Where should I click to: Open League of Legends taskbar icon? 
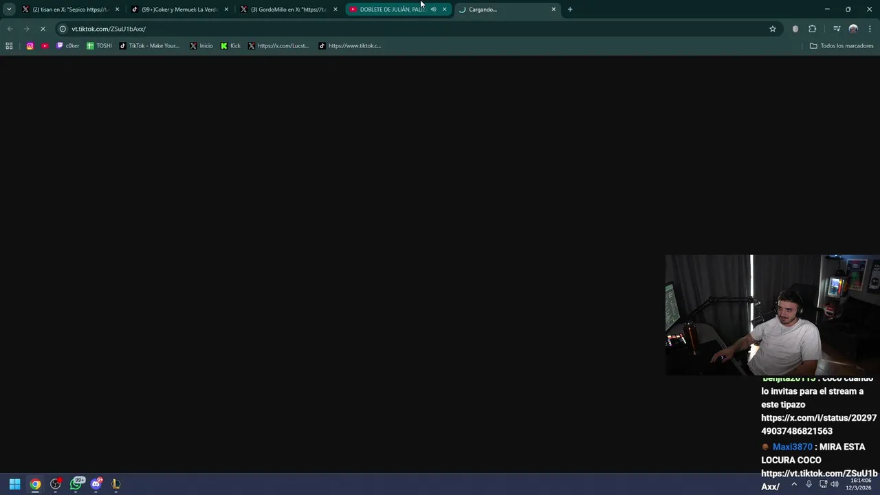(x=115, y=484)
